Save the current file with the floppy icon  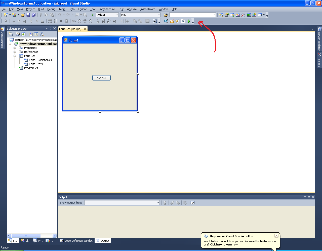tap(28, 15)
